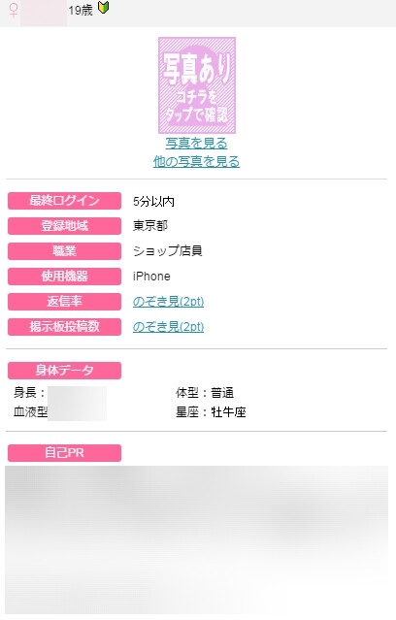396x620 pixels.
Task: Click the green beginner mark icon
Action: (103, 8)
